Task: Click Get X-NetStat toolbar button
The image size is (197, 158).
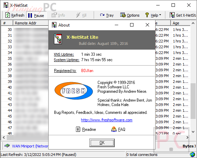Action: click(183, 15)
